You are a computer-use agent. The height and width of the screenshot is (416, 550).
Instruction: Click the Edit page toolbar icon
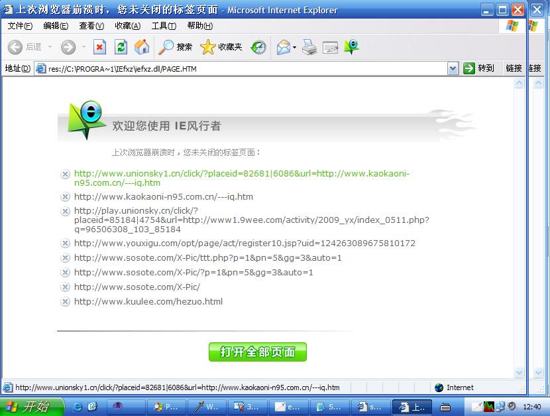pos(330,47)
